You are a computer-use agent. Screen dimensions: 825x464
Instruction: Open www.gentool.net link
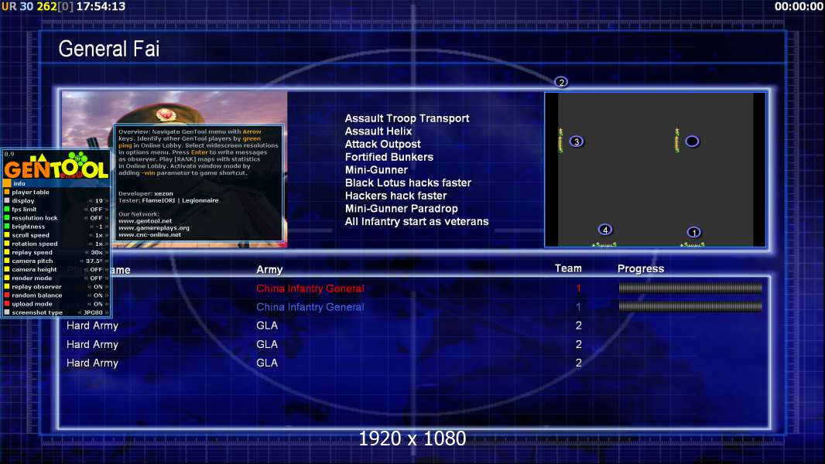(x=145, y=221)
